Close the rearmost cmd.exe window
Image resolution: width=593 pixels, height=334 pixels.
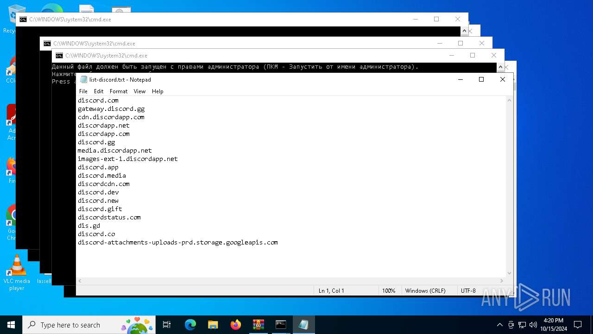pos(458,19)
